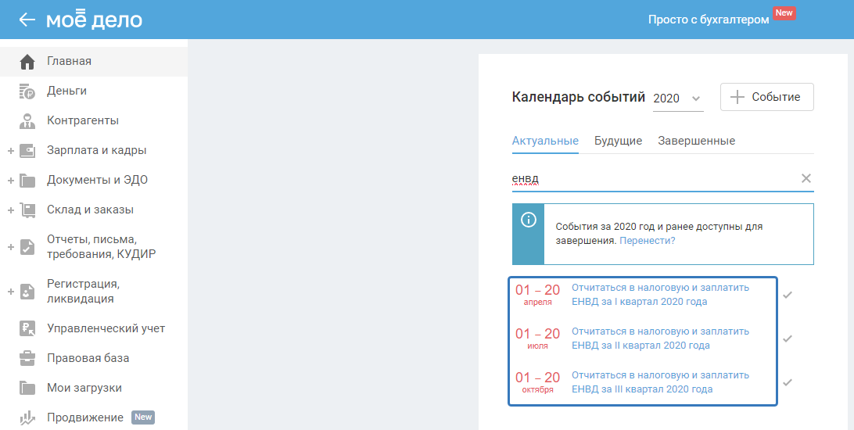Image resolution: width=854 pixels, height=430 pixels.
Task: Mark ЕНВД II квартал event complete
Action: point(788,339)
